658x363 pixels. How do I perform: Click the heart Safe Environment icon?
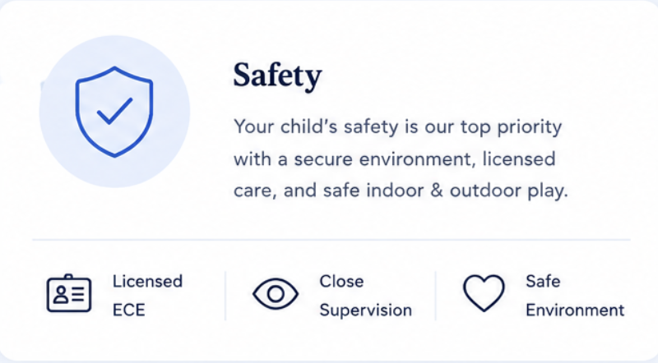pyautogui.click(x=484, y=293)
